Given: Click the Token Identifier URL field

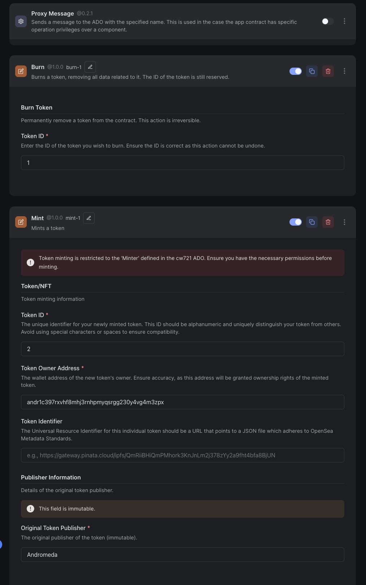Looking at the screenshot, I should point(182,455).
